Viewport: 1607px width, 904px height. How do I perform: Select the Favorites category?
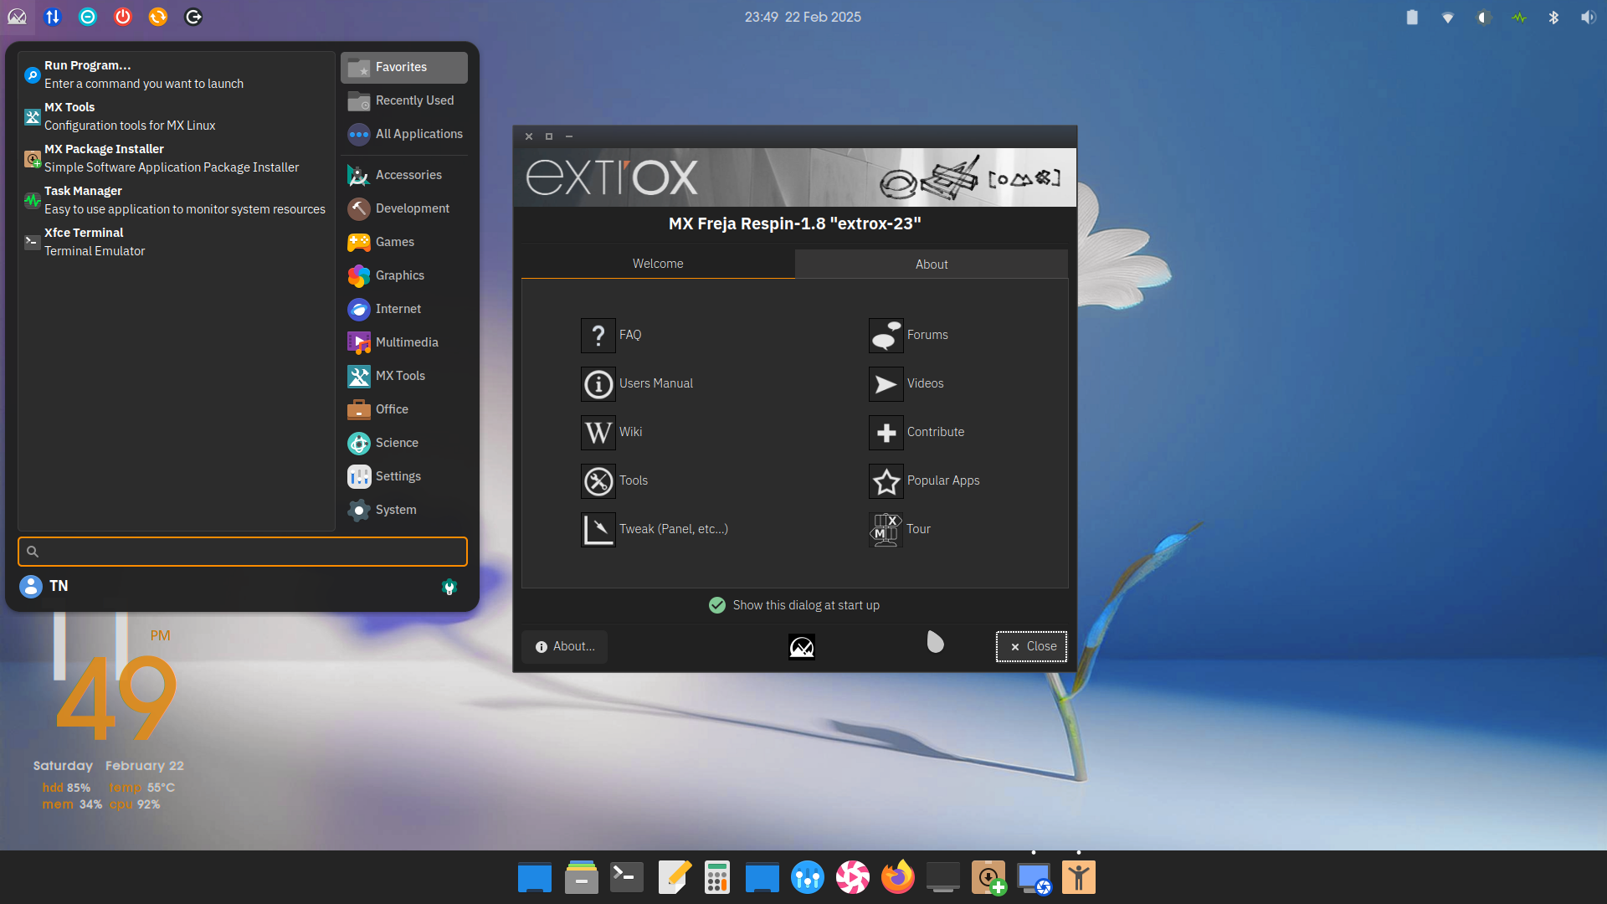404,67
